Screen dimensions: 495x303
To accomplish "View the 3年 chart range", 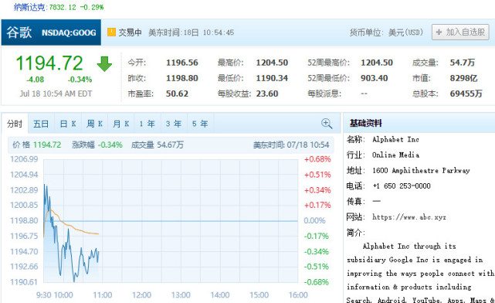I will tap(174, 124).
